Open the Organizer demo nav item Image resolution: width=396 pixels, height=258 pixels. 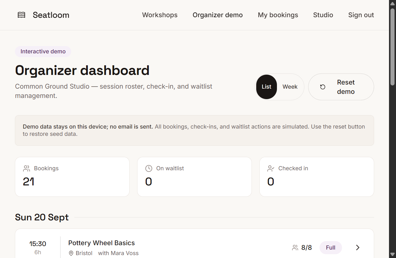pyautogui.click(x=218, y=15)
